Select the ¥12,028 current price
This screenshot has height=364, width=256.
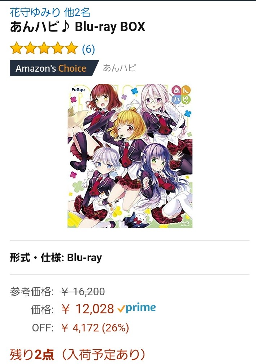88,309
